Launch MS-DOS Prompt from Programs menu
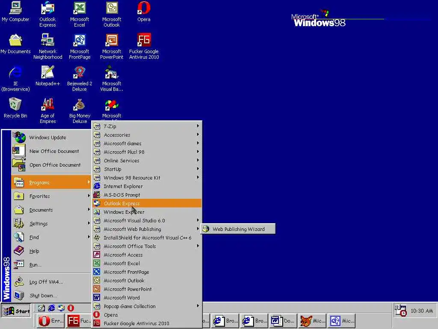Image resolution: width=438 pixels, height=329 pixels. pos(147,195)
